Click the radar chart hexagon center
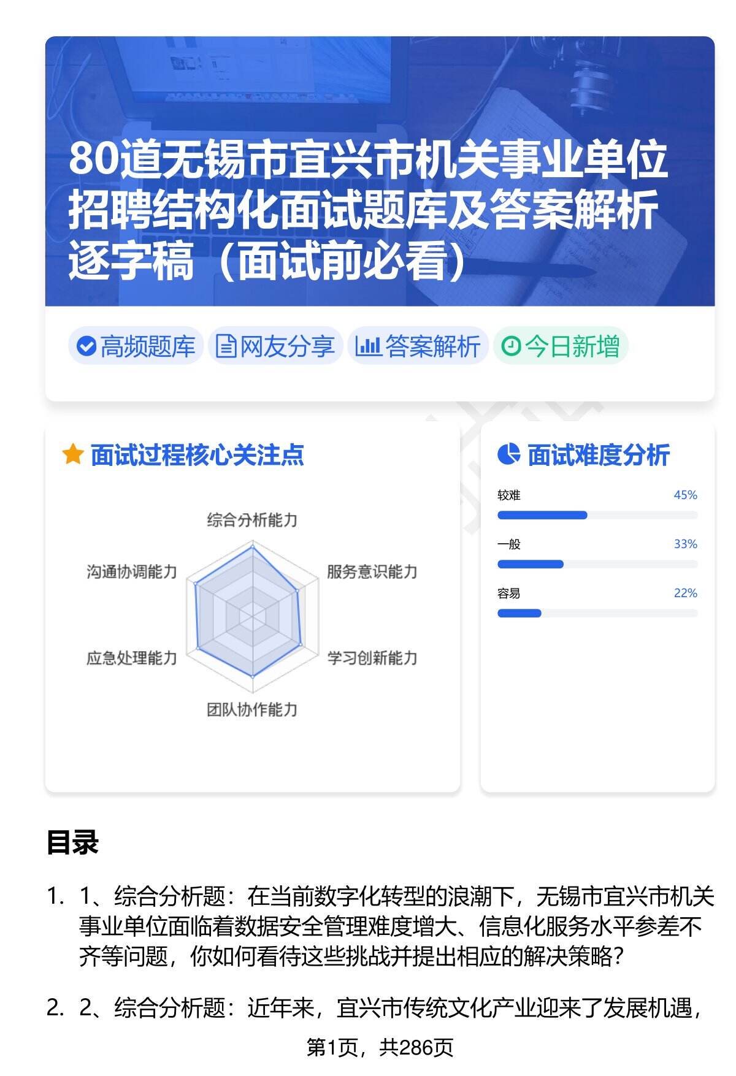Viewport: 736px width, 1076px height. 252,613
